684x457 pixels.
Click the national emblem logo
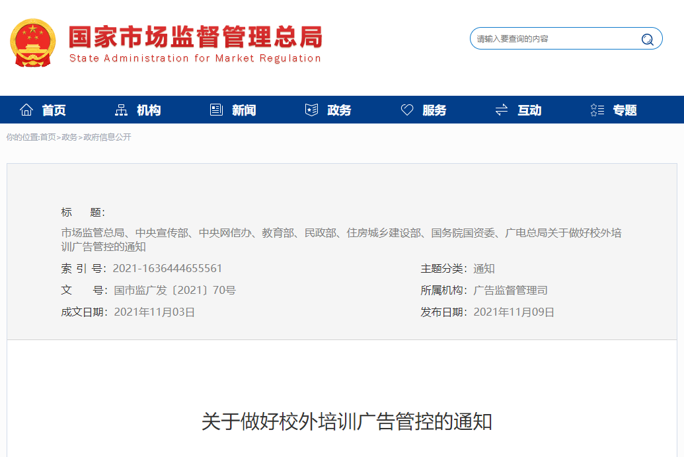(33, 43)
